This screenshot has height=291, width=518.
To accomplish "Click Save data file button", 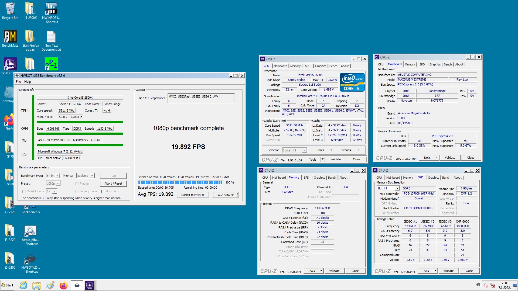I will (x=225, y=195).
